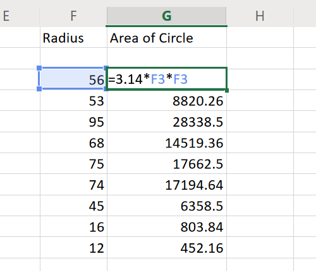Image resolution: width=316 pixels, height=271 pixels.
Task: Select column F header
Action: click(x=73, y=16)
